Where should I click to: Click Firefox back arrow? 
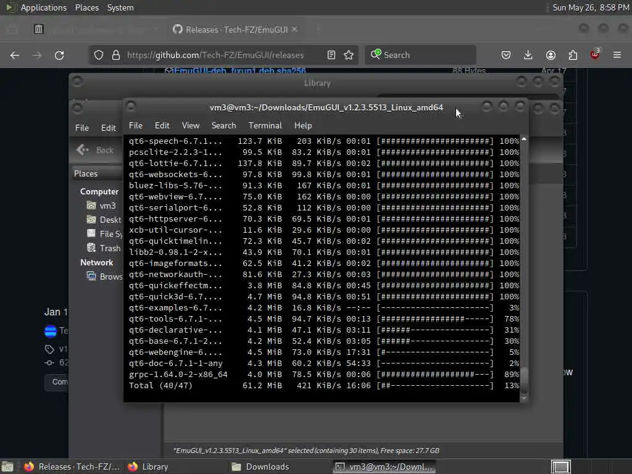tap(15, 55)
